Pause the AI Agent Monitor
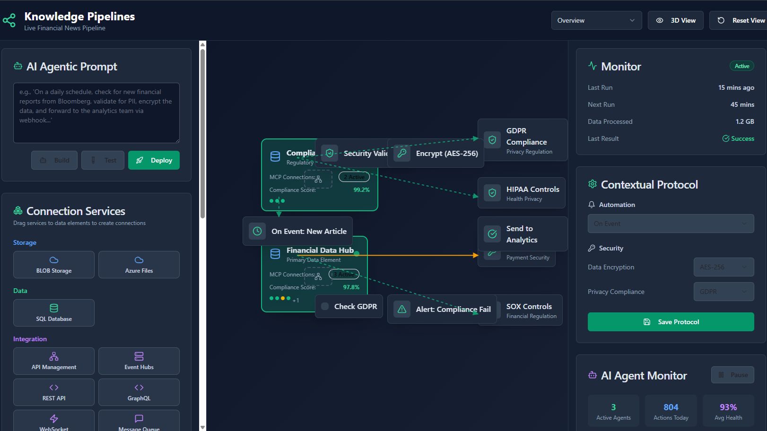This screenshot has width=767, height=431. point(732,375)
